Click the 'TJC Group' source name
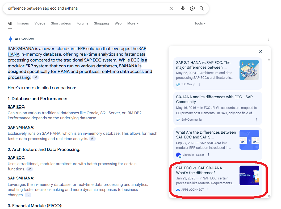The width and height of the screenshot is (281, 209). tap(188, 84)
